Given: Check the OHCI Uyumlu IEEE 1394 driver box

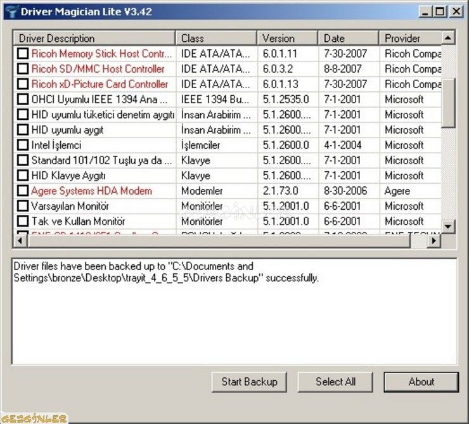Looking at the screenshot, I should click(x=23, y=100).
